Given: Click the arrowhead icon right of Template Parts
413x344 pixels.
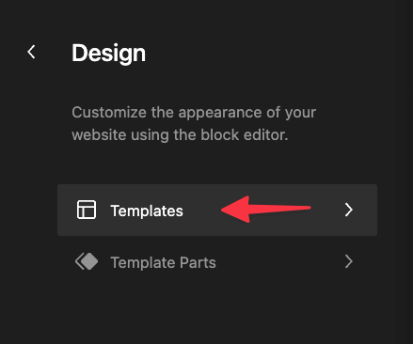Looking at the screenshot, I should [x=349, y=261].
